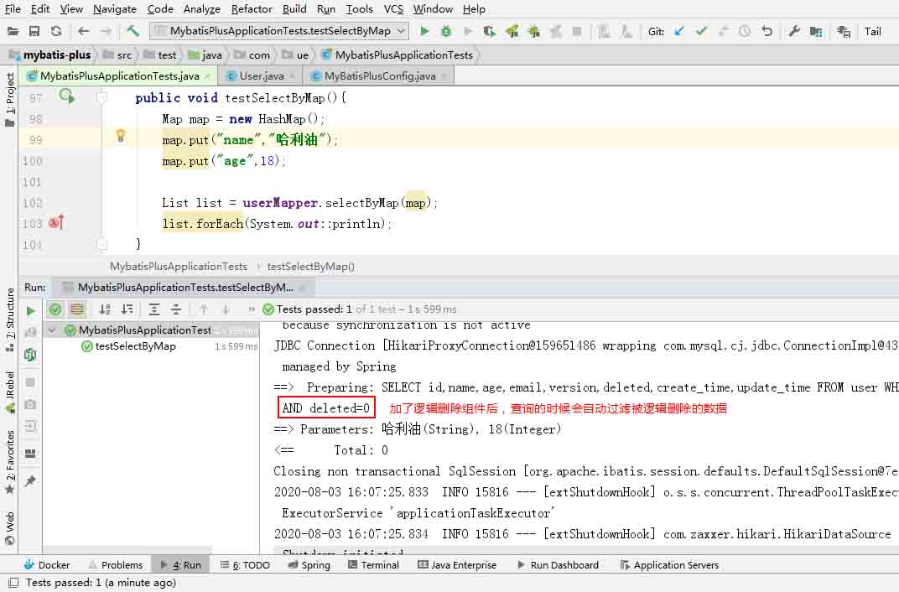This screenshot has height=592, width=899.
Task: Click the breakpoint marker on line 103
Action: coord(56,222)
